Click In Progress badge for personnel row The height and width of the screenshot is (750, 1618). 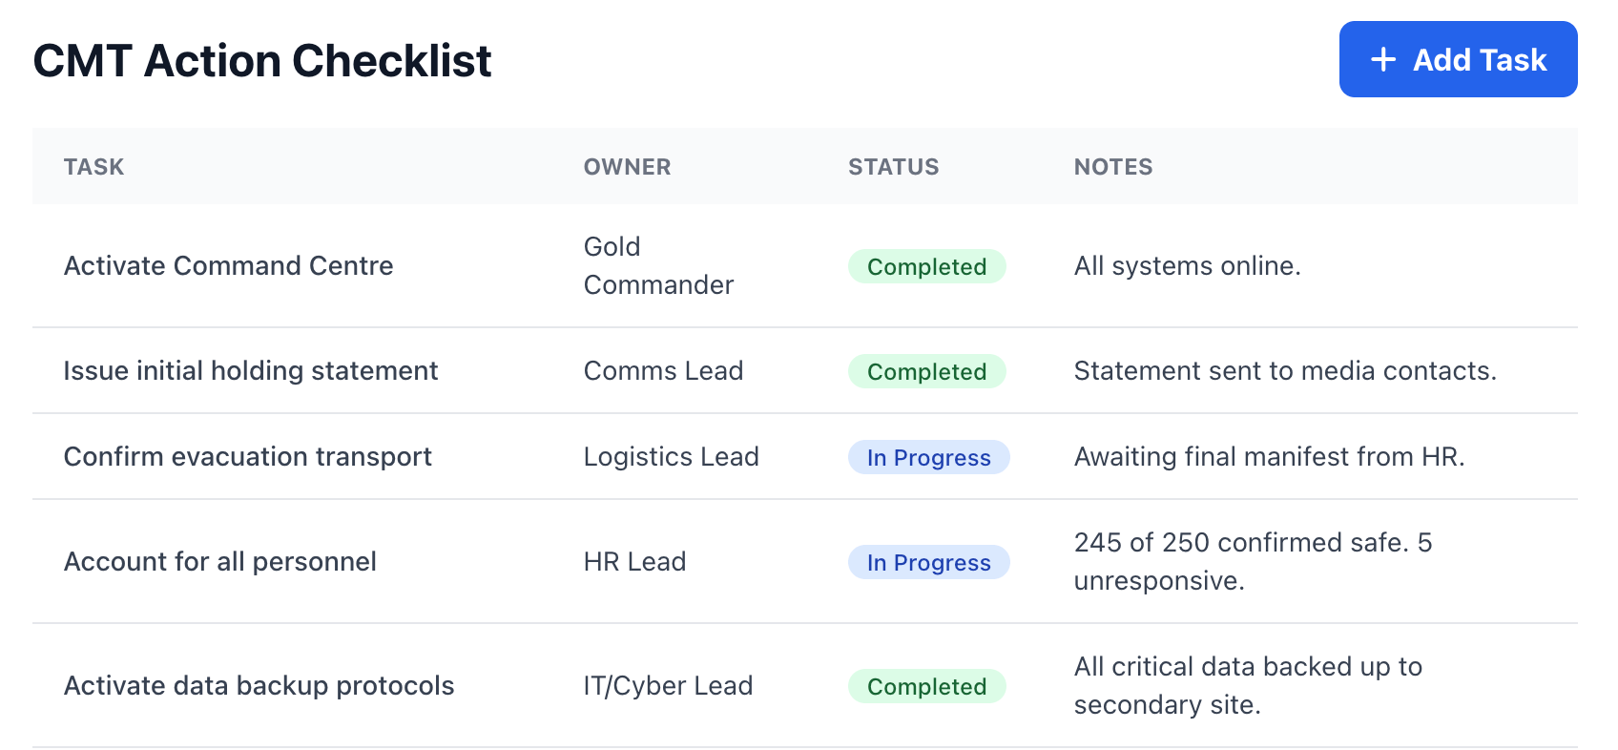tap(929, 562)
